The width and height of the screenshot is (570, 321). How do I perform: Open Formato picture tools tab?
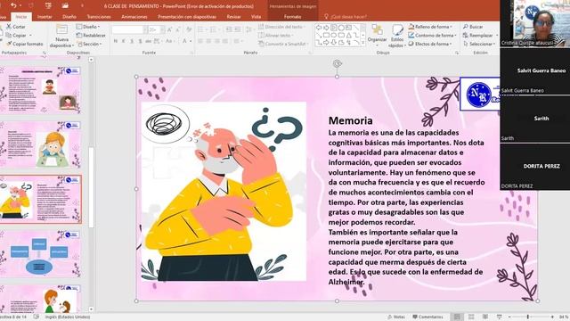click(293, 17)
